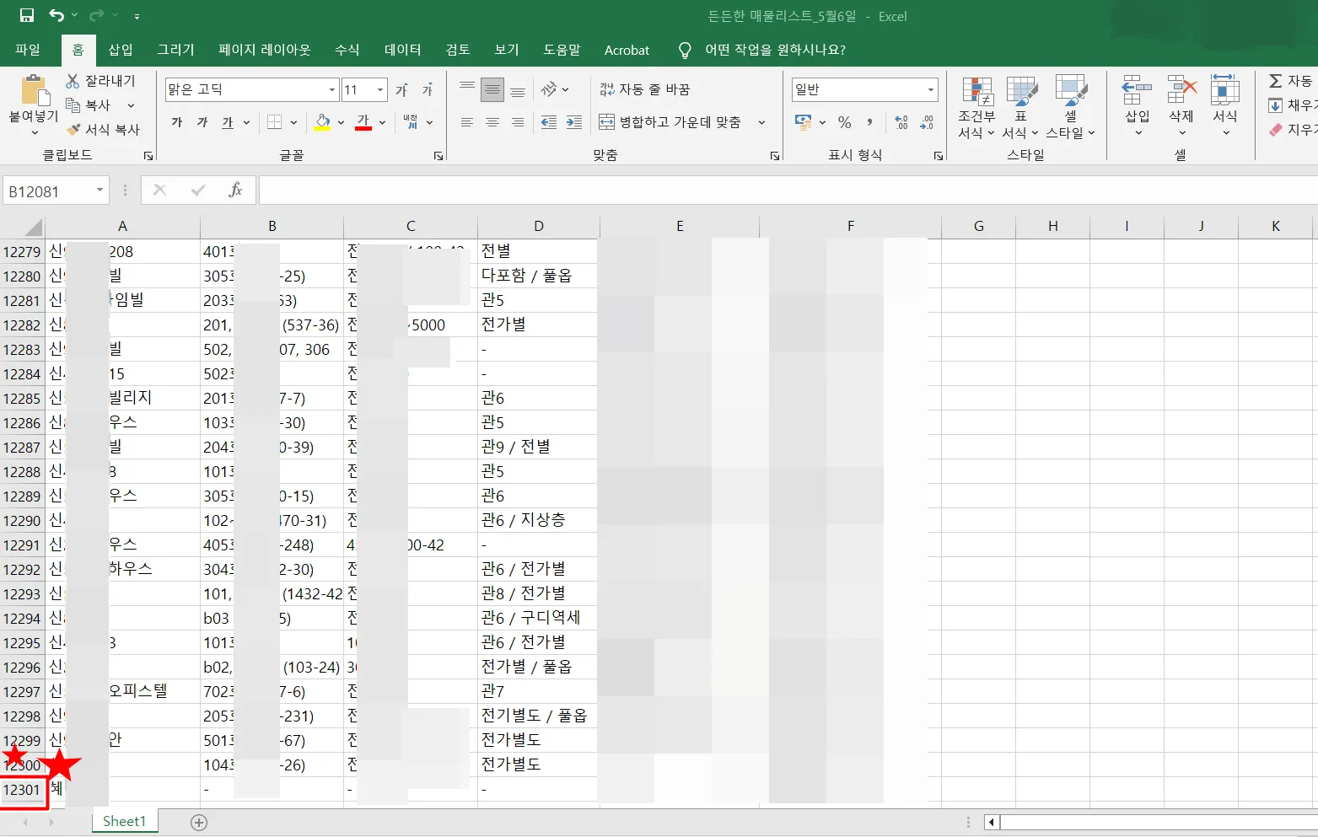The width and height of the screenshot is (1318, 837).
Task: Click the Cut (잘라내기) scissors icon
Action: click(x=73, y=81)
